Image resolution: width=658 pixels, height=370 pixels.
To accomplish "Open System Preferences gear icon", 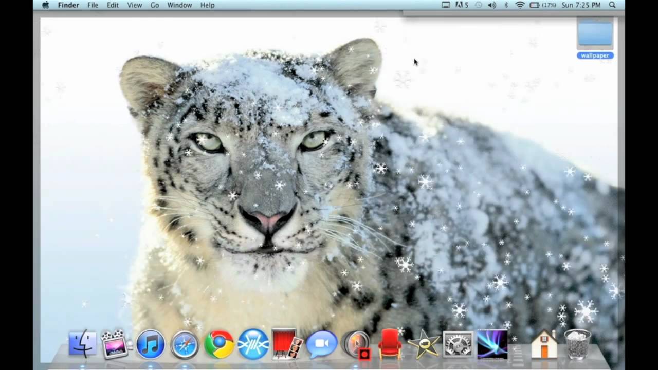I will pos(458,344).
